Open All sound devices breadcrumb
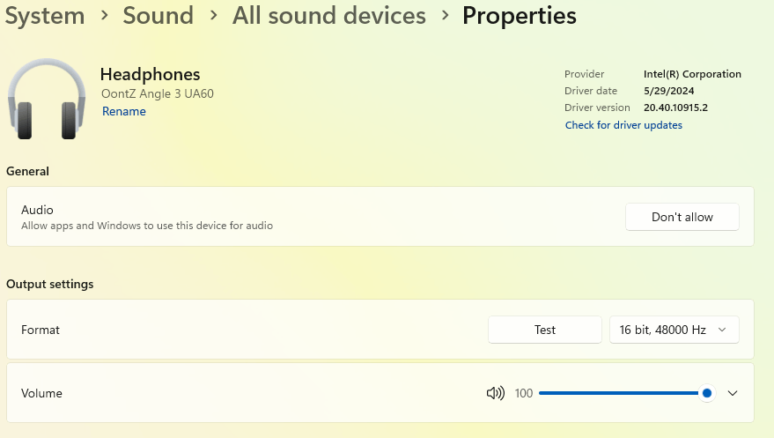The image size is (774, 438). (x=328, y=16)
